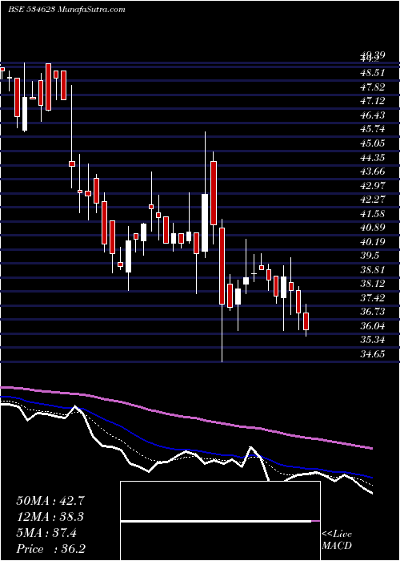Click the 48.51 price axis label

click(x=373, y=73)
